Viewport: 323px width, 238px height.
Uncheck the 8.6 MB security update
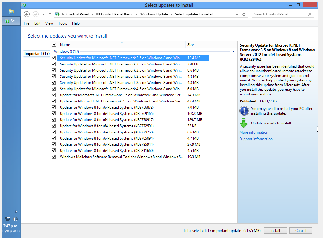coord(53,70)
